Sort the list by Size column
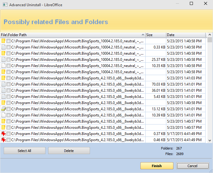213x173 pixels. pos(156,35)
